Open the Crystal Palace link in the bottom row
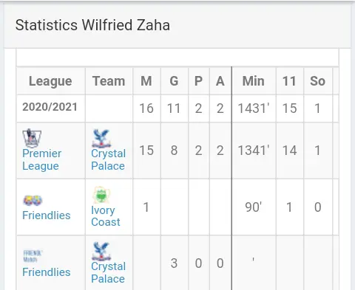The width and height of the screenshot is (355, 290). pyautogui.click(x=109, y=272)
